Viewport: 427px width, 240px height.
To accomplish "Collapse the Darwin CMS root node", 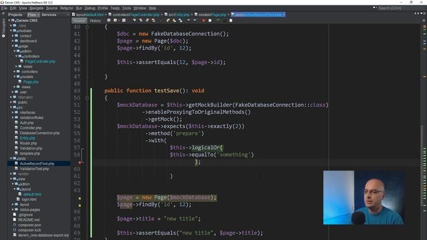I will 9,21.
